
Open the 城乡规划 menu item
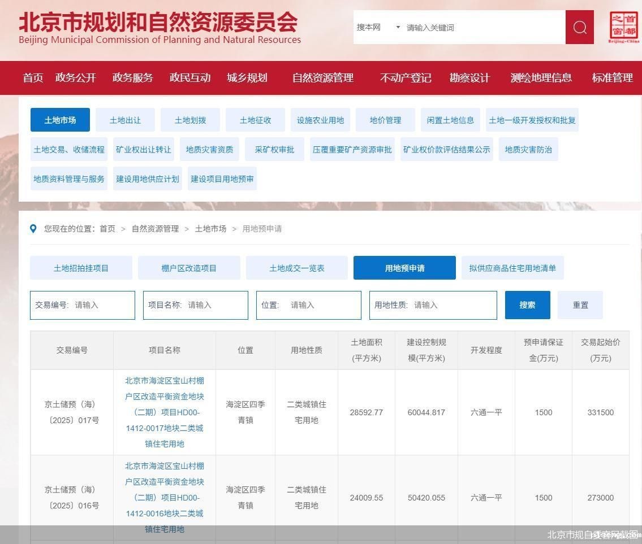point(247,78)
